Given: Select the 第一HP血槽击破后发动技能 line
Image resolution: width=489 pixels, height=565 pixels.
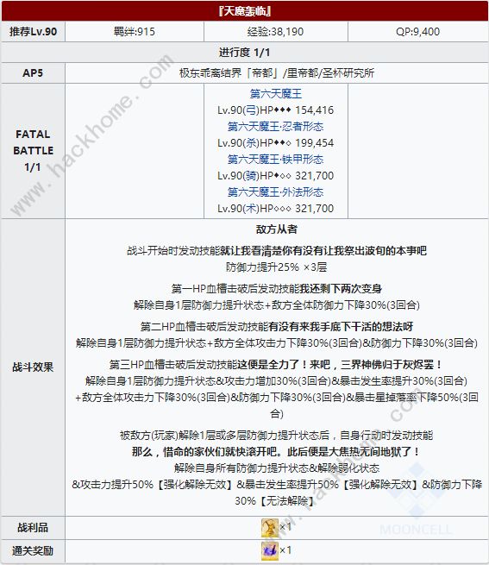Looking at the screenshot, I should (x=276, y=289).
